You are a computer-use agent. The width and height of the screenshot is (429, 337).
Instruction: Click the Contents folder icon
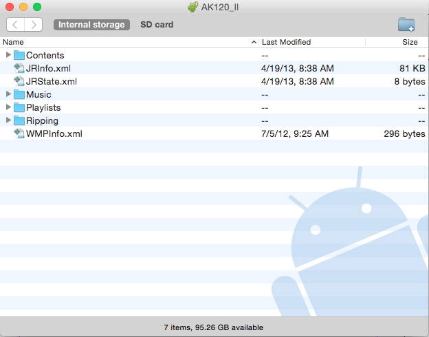click(19, 55)
